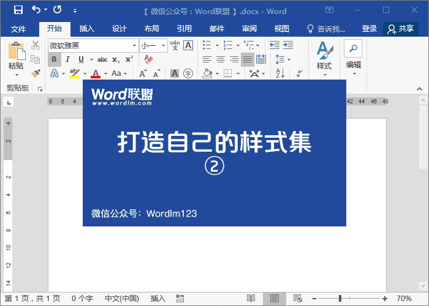Expand bullet list options
Screen dimensions: 429x306
pos(217,46)
